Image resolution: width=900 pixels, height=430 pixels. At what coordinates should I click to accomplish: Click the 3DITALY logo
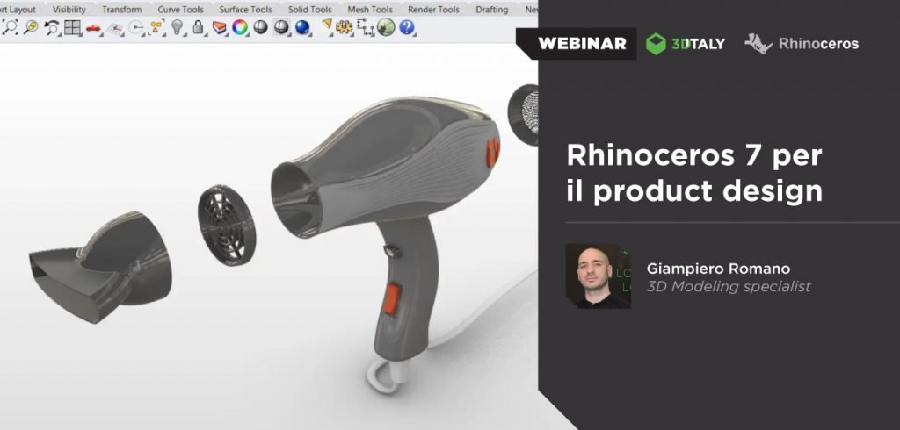pyautogui.click(x=686, y=44)
